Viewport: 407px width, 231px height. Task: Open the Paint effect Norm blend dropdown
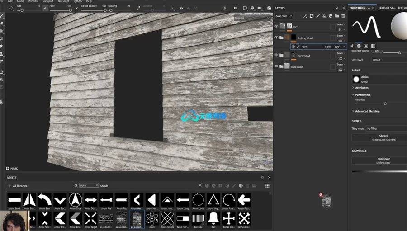coord(329,47)
